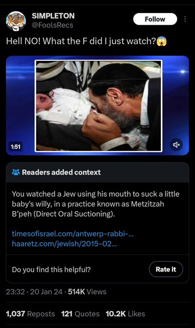The height and width of the screenshot is (328, 195).
Task: View the 121 Quotes list
Action: (x=80, y=314)
